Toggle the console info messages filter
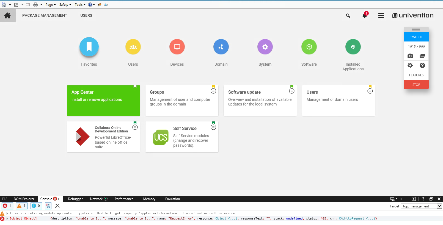 [36, 206]
